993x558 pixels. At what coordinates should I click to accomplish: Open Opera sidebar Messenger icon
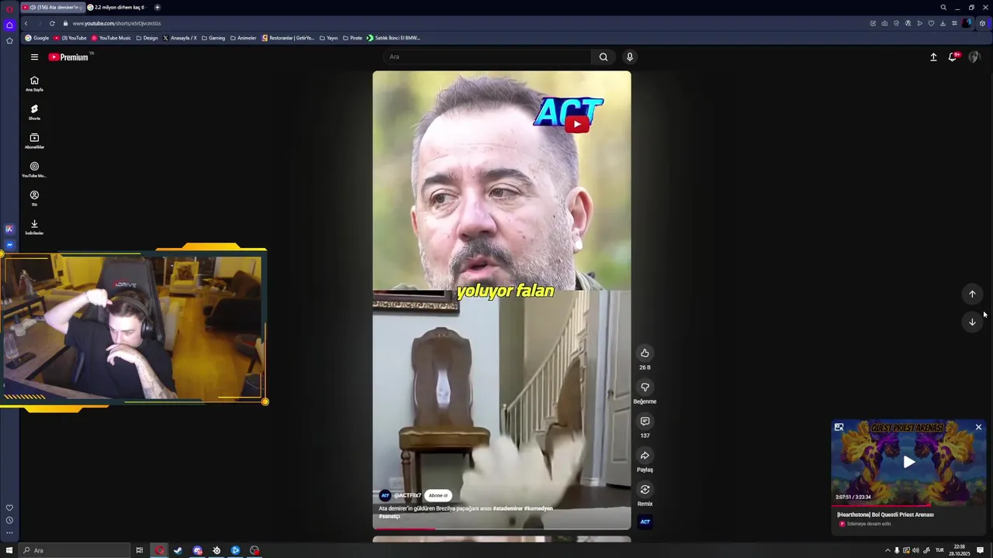9,245
